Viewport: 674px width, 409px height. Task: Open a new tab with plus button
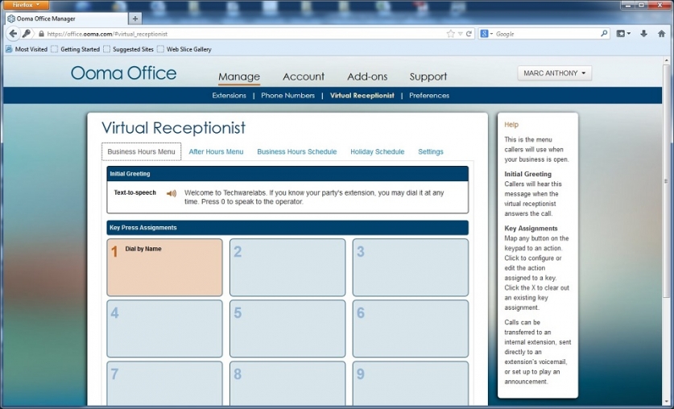(x=135, y=19)
